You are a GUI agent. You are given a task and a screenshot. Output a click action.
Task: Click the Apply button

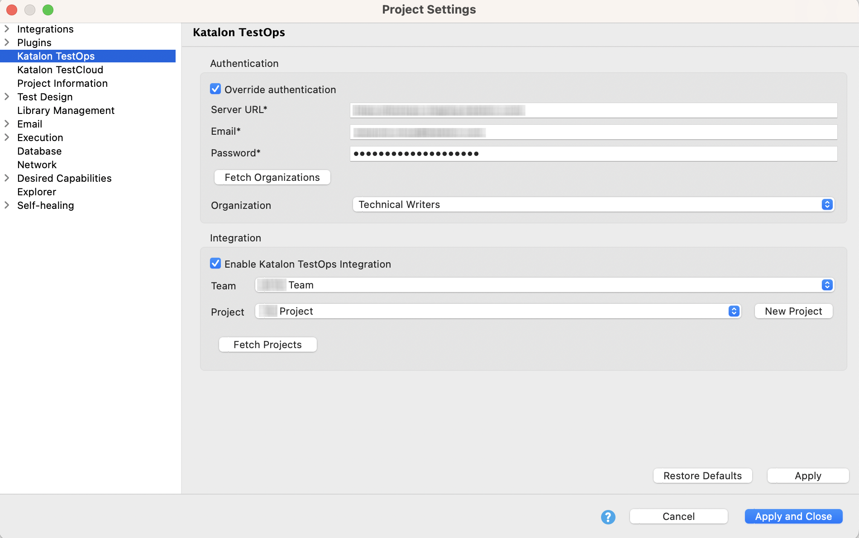(x=808, y=476)
